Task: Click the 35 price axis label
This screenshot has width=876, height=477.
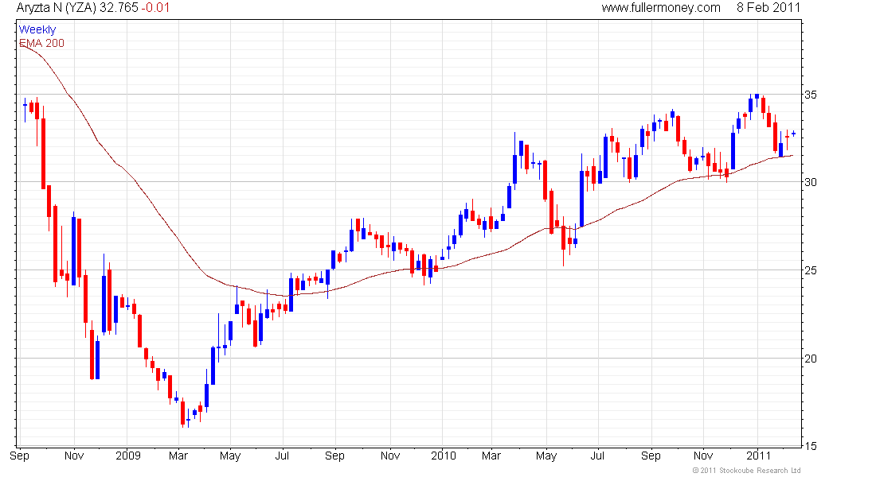Action: pyautogui.click(x=810, y=95)
